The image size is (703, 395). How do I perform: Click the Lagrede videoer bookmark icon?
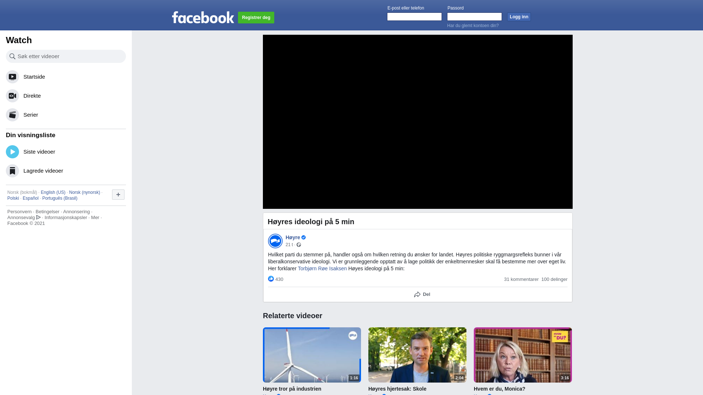coord(12,171)
